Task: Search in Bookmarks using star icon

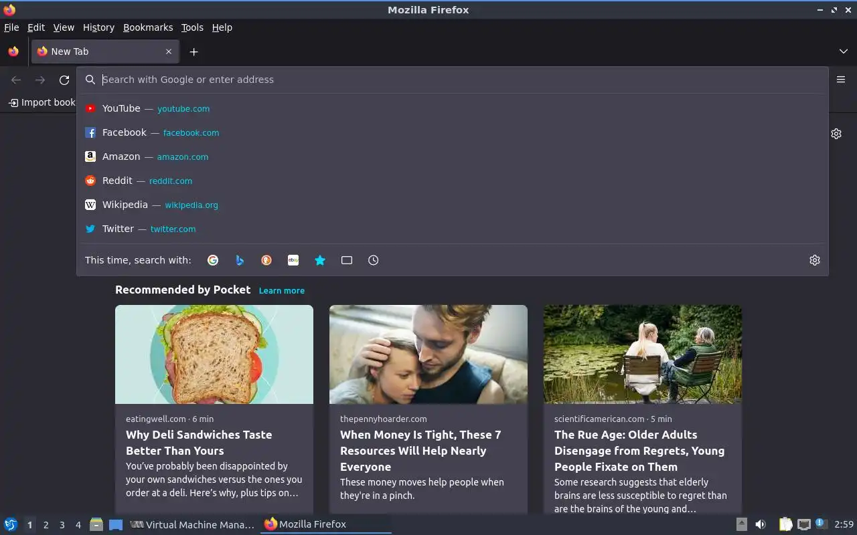Action: [x=320, y=260]
